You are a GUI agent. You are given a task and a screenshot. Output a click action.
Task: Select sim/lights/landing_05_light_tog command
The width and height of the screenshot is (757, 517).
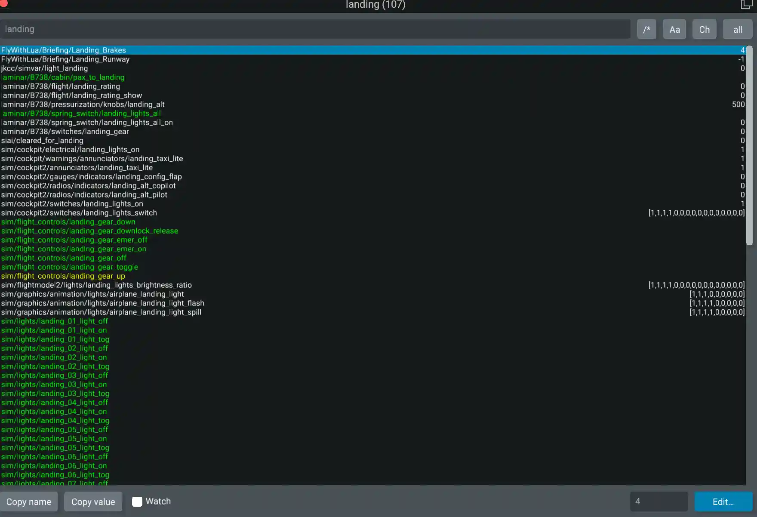point(373,447)
